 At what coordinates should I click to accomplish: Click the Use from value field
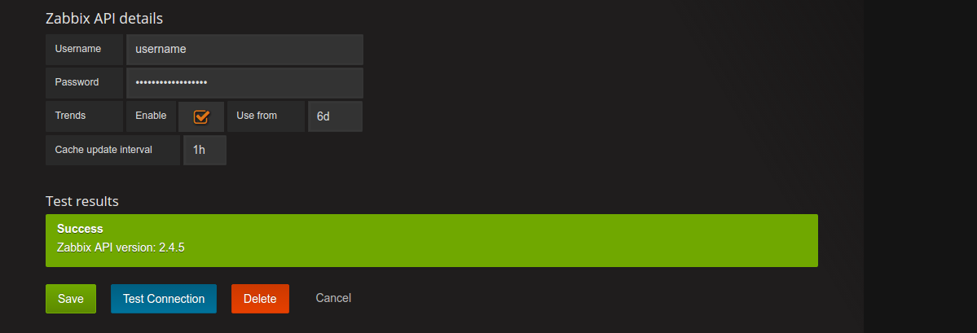(335, 116)
